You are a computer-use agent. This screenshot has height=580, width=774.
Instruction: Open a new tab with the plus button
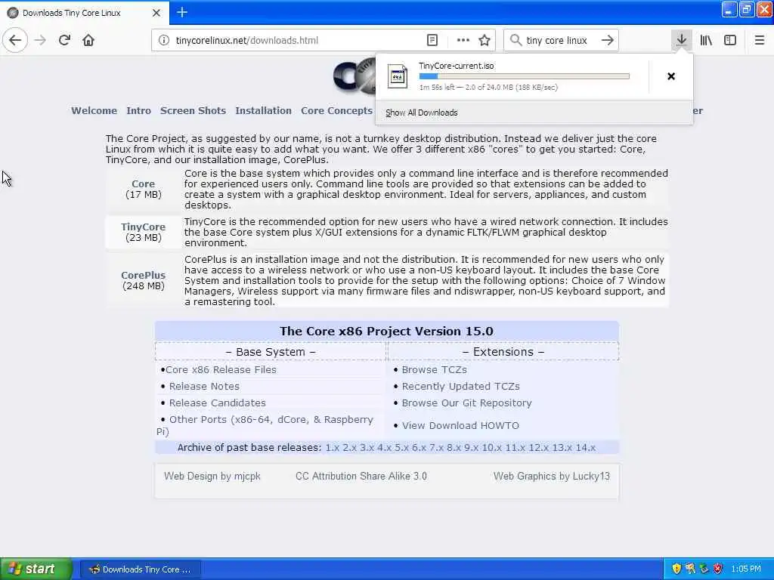182,12
